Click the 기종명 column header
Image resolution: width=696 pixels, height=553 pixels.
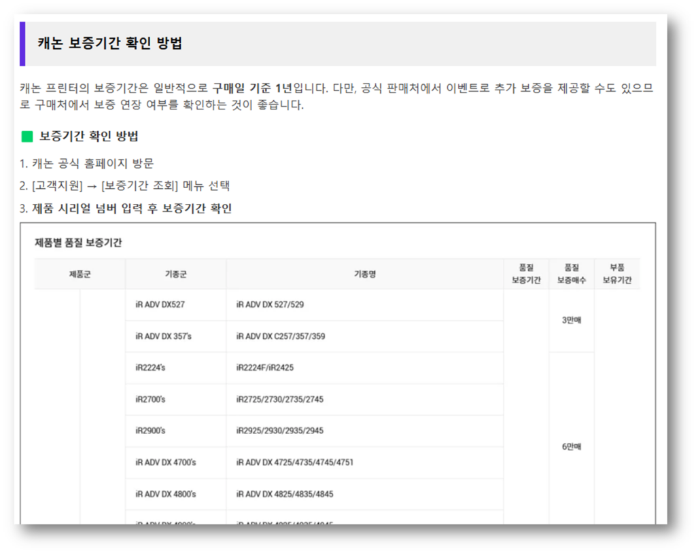point(365,274)
